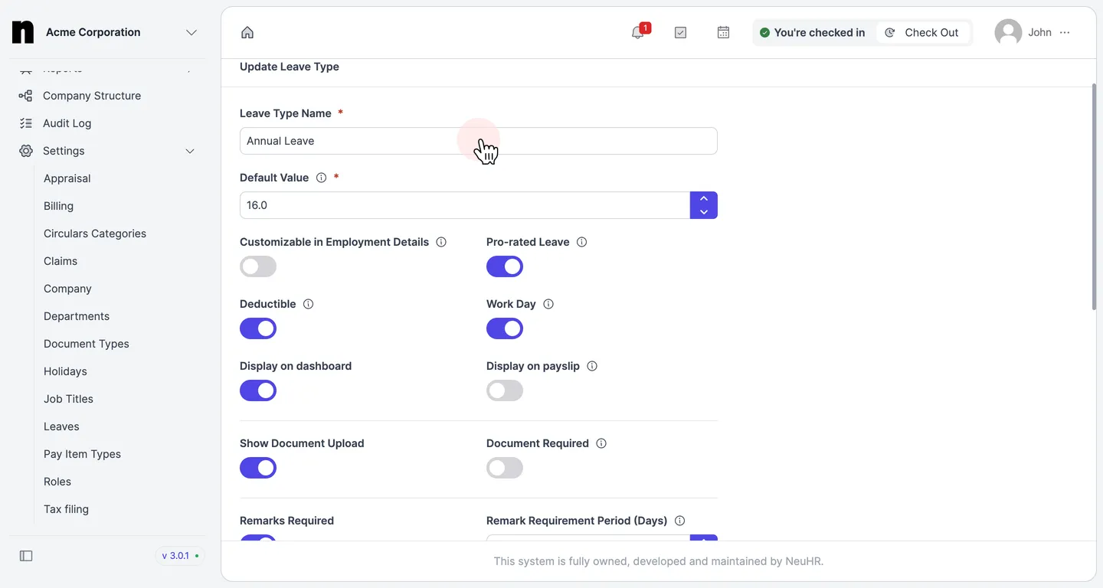Open the calendar icon in header
The height and width of the screenshot is (588, 1103).
tap(723, 32)
